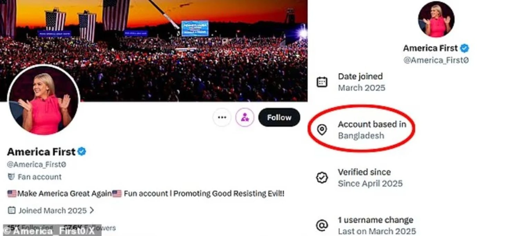Viewport: 518px width, 236px height.
Task: Click the verified checkmark icon by Verified since
Action: [x=322, y=178]
